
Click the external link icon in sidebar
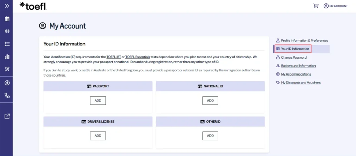(x=7, y=116)
